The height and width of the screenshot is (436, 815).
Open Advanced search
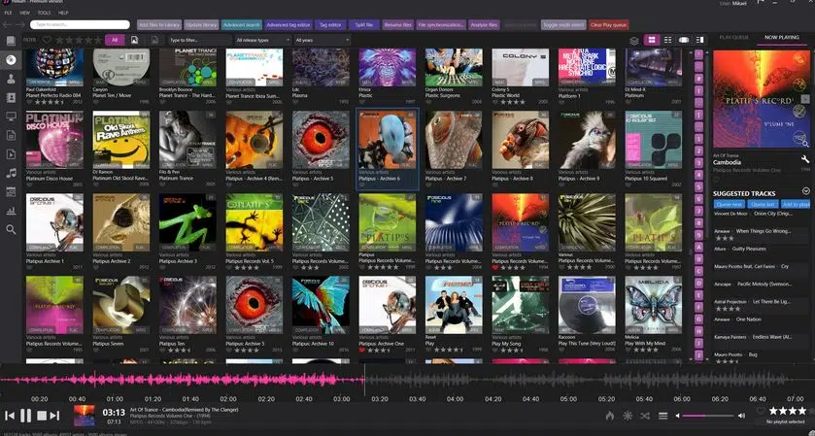pyautogui.click(x=241, y=24)
